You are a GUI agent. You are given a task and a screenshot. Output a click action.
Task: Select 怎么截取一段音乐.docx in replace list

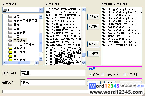point(118,36)
